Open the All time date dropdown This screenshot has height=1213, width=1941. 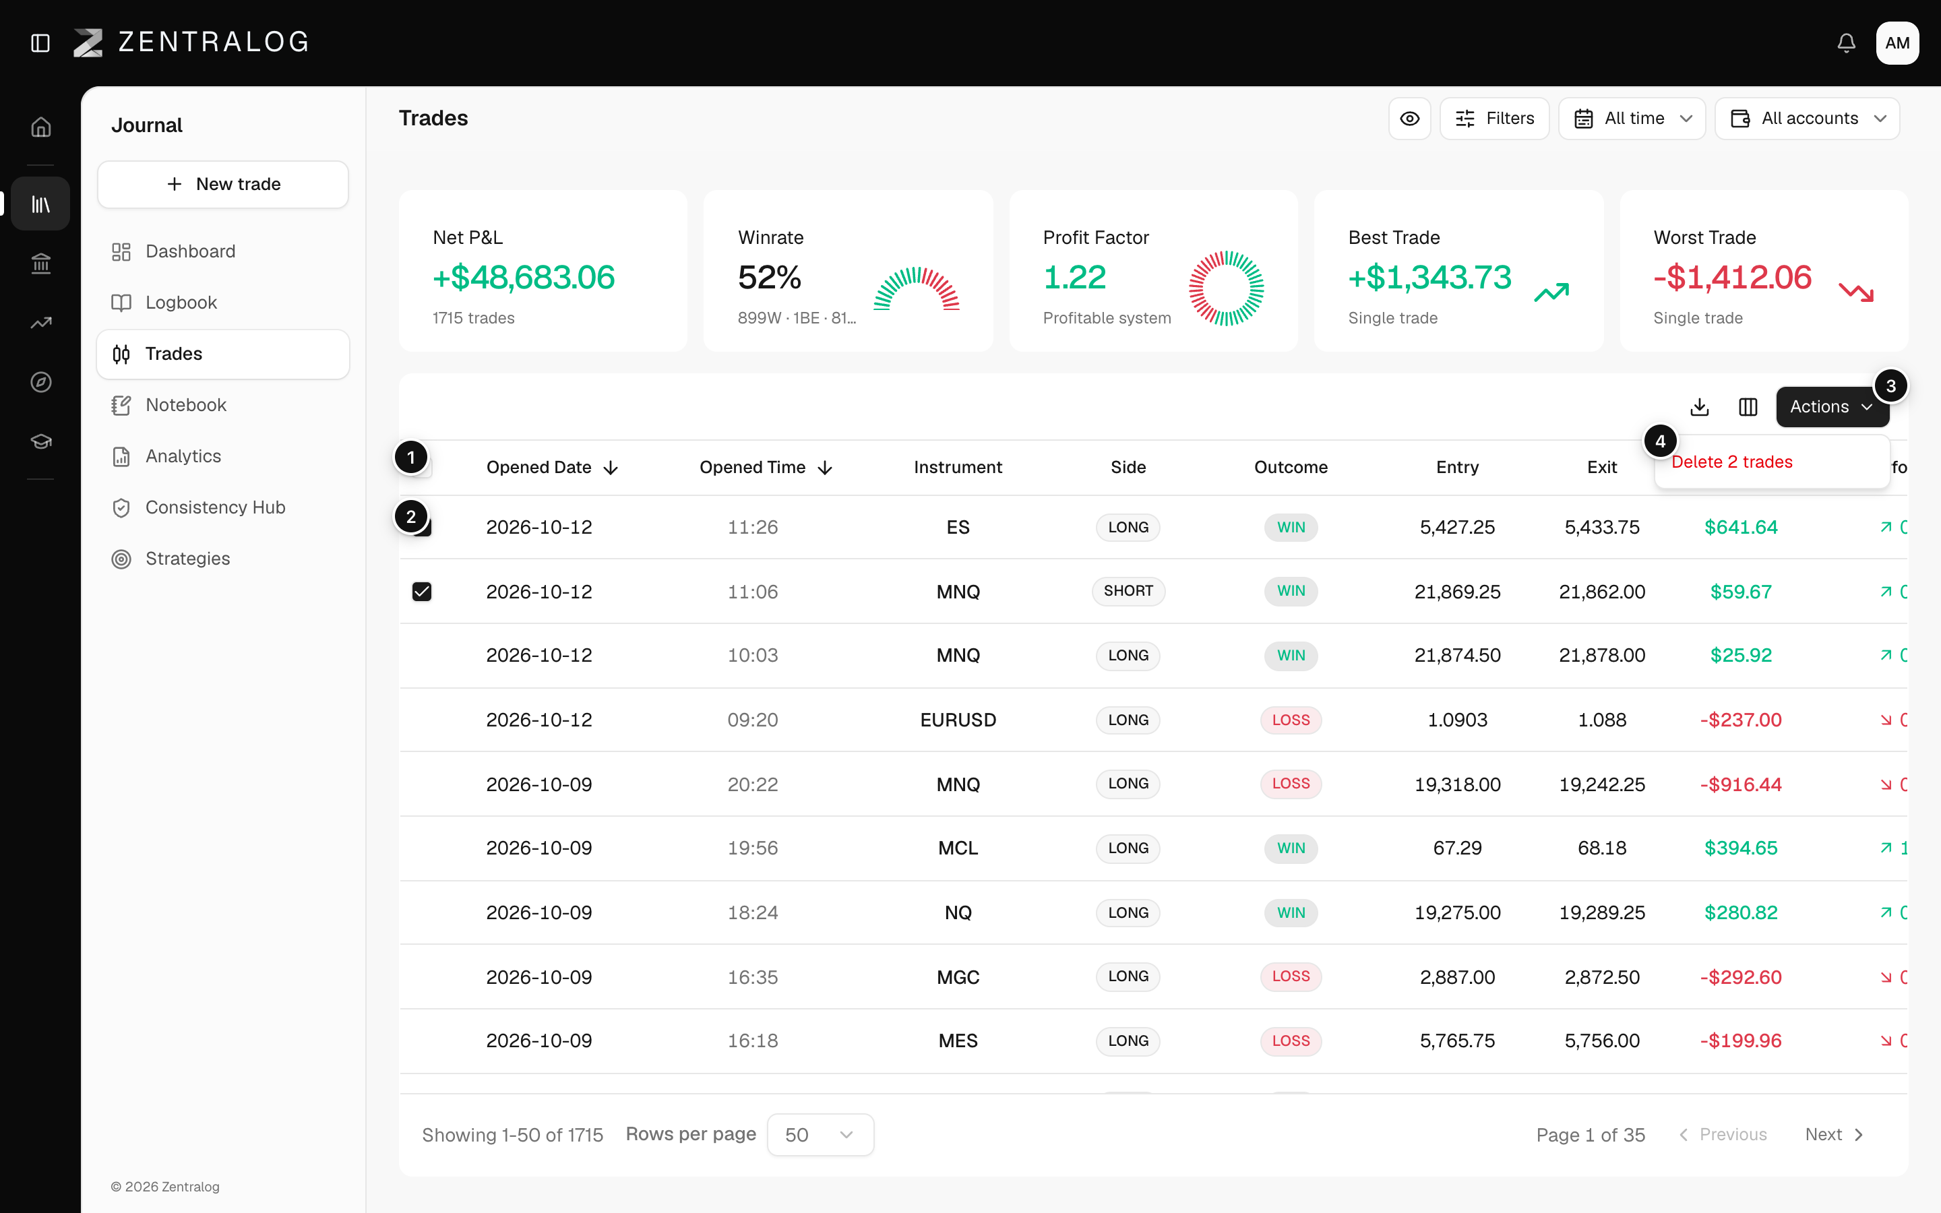[x=1632, y=119]
